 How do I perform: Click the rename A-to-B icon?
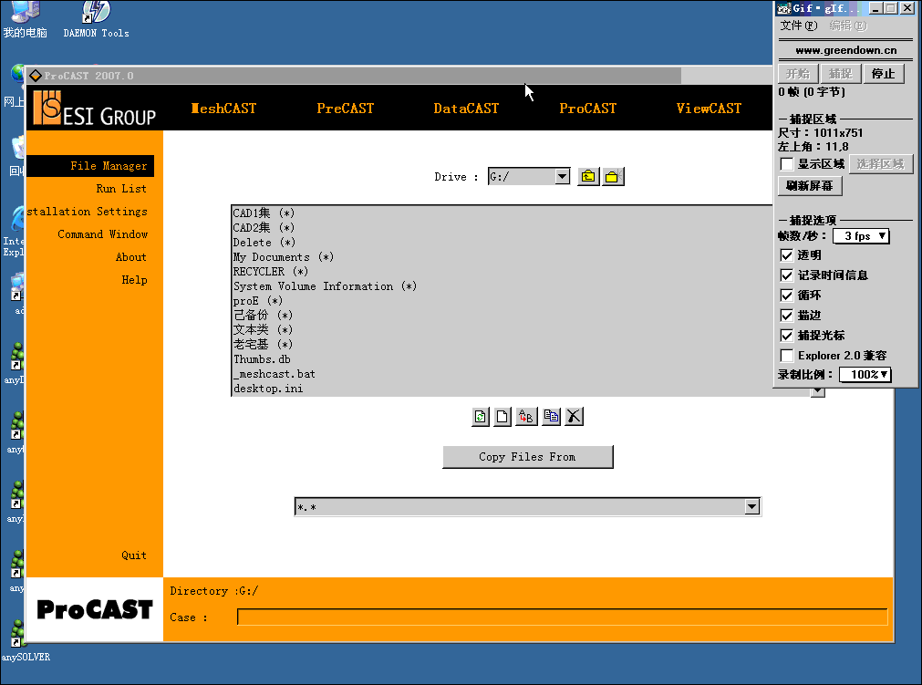coord(526,417)
